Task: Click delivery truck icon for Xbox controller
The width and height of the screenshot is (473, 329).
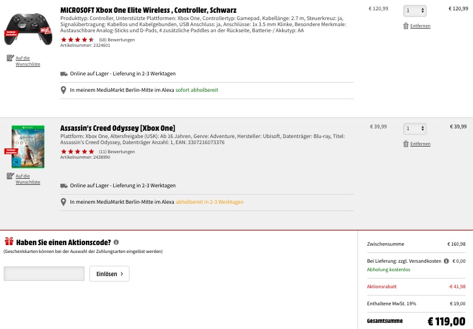Action: point(64,74)
